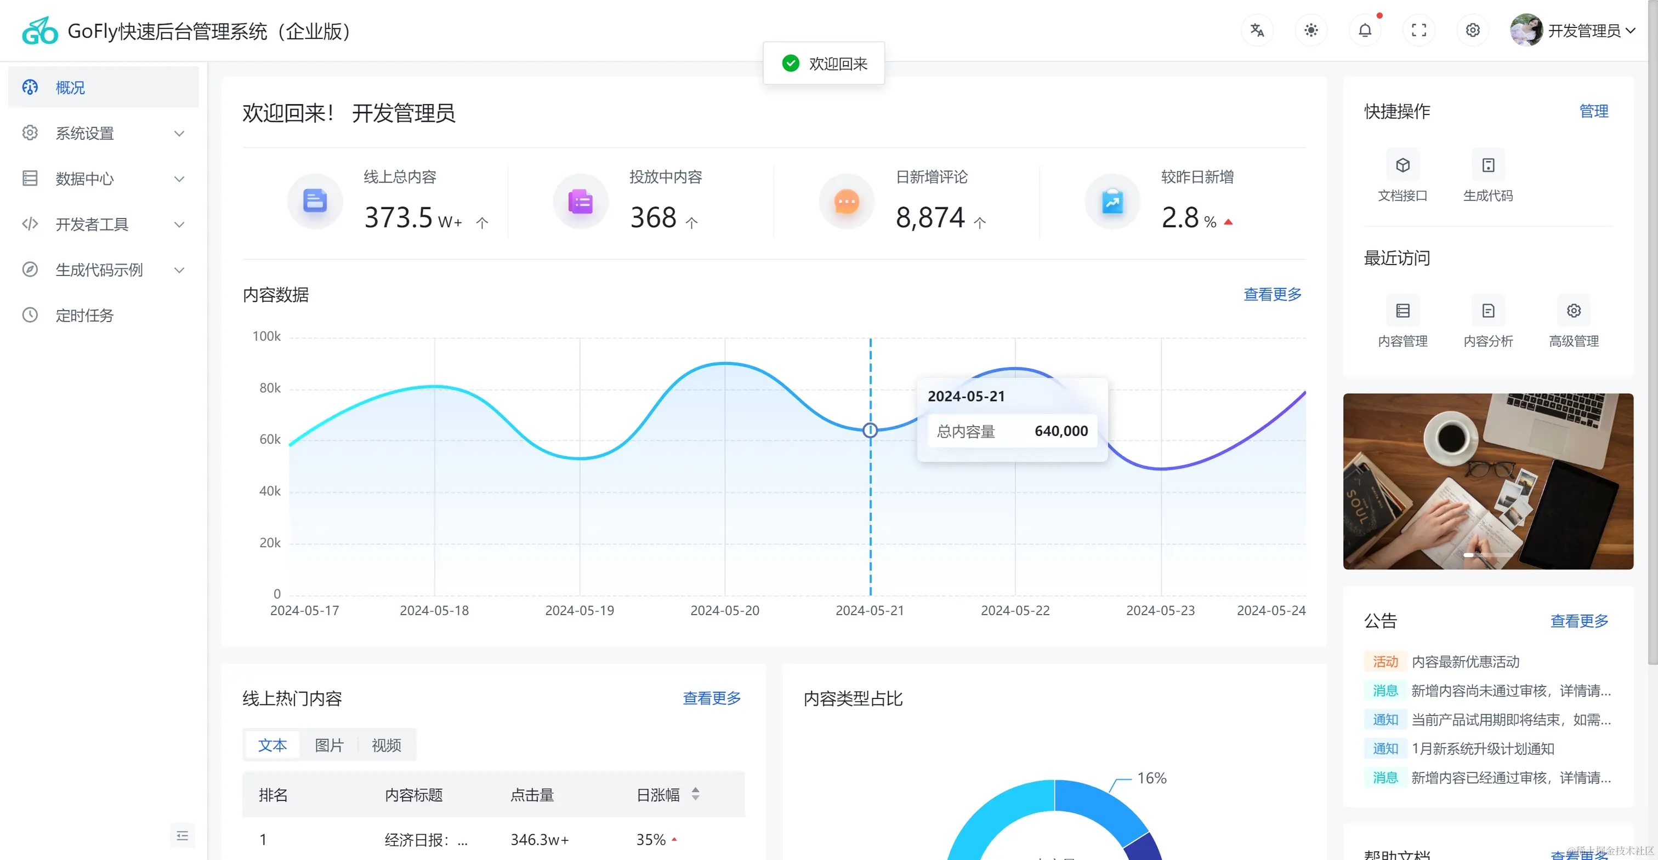1658x860 pixels.
Task: Open page settings gear in header
Action: pos(1473,30)
